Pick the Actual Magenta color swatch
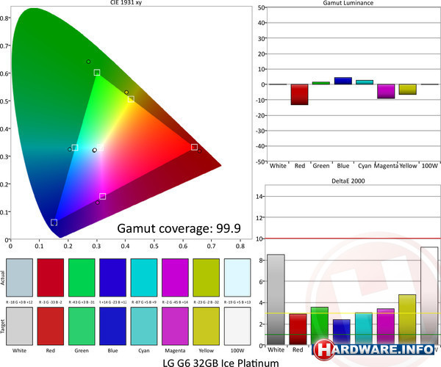 175,277
